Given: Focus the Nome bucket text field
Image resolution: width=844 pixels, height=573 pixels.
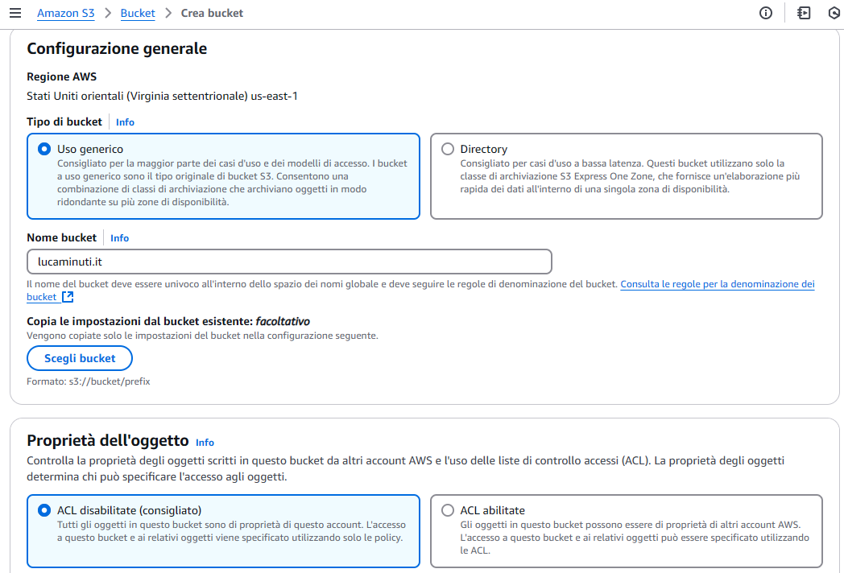Looking at the screenshot, I should (290, 262).
